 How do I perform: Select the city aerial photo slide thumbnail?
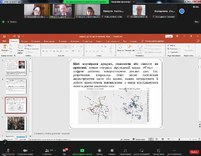[x=16, y=124]
